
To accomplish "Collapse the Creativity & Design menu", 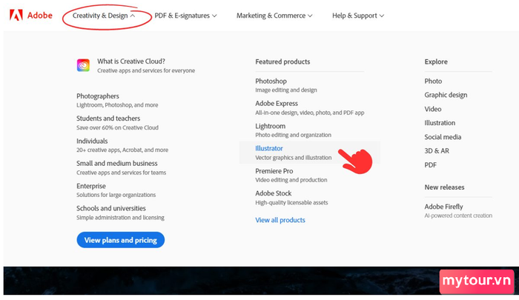I will click(x=104, y=16).
